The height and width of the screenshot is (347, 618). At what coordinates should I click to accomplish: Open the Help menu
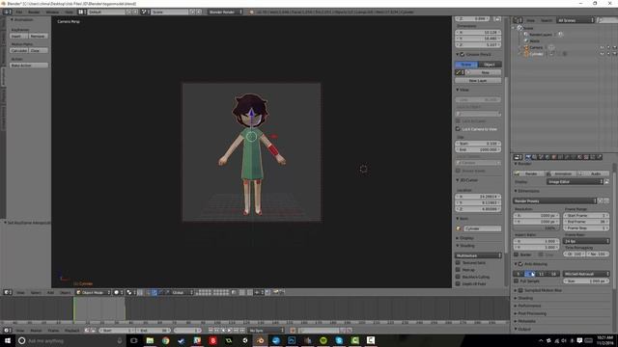click(x=69, y=13)
